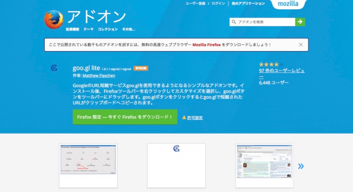This screenshot has width=353, height=192.
Task: Click the goo.gl lite add-on title
Action: pos(86,68)
